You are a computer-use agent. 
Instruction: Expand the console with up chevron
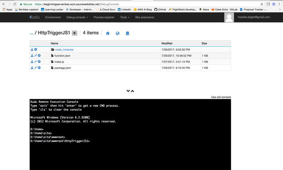click(132, 91)
